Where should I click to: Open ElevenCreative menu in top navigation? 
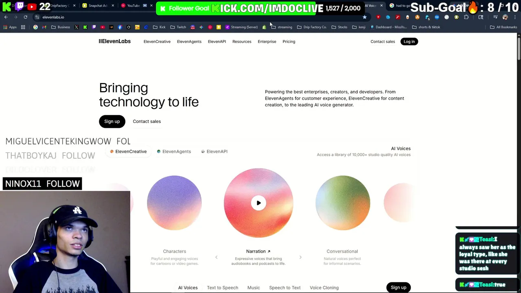point(157,42)
